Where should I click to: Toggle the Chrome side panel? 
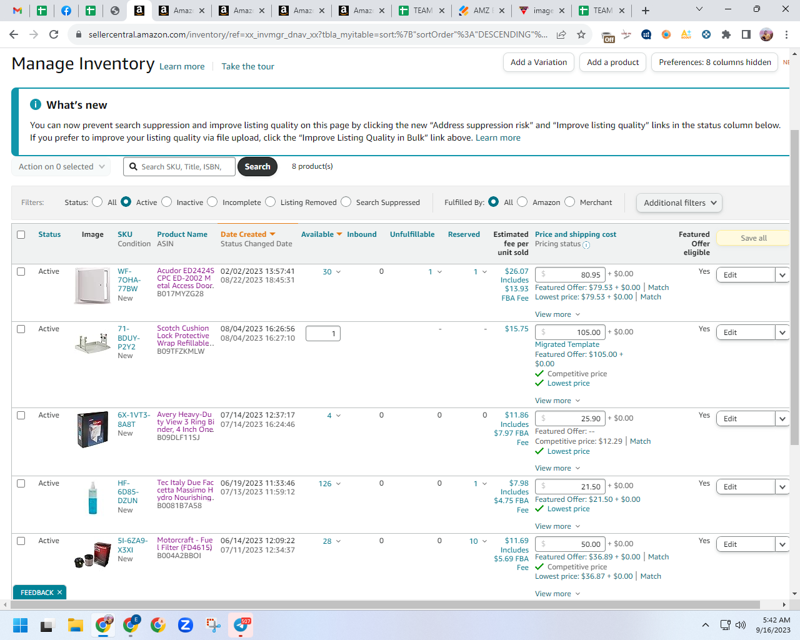[x=746, y=34]
